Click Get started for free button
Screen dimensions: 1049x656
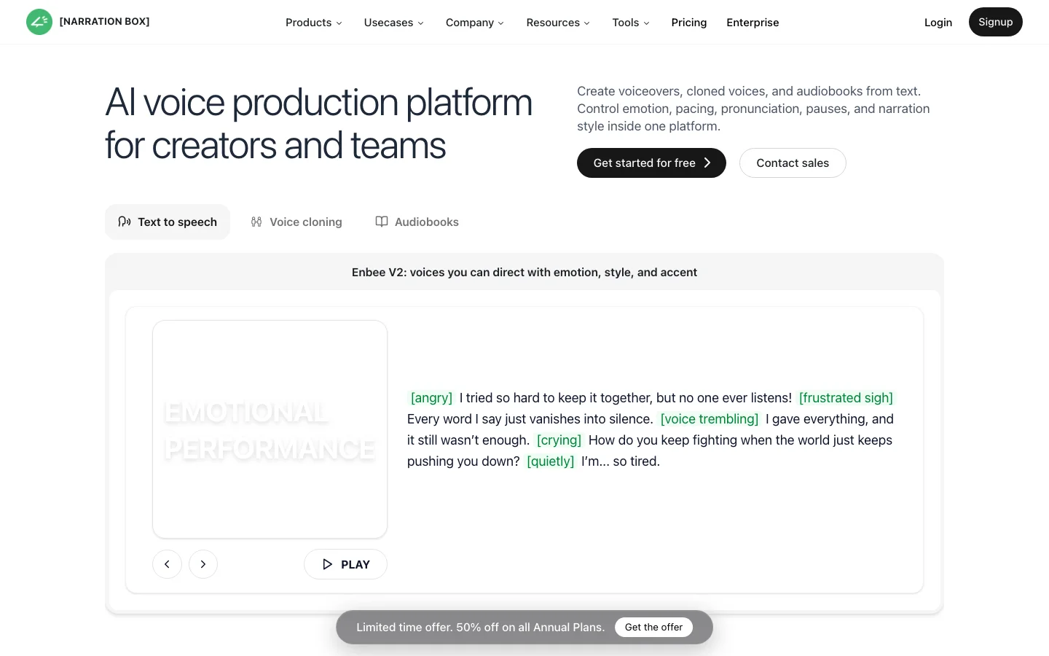tap(651, 163)
